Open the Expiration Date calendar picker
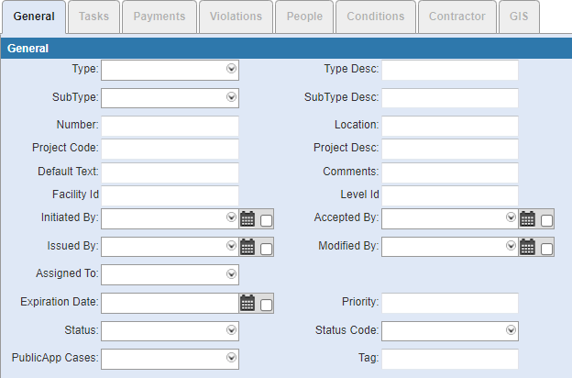Viewport: 572px width, 378px height. point(247,303)
